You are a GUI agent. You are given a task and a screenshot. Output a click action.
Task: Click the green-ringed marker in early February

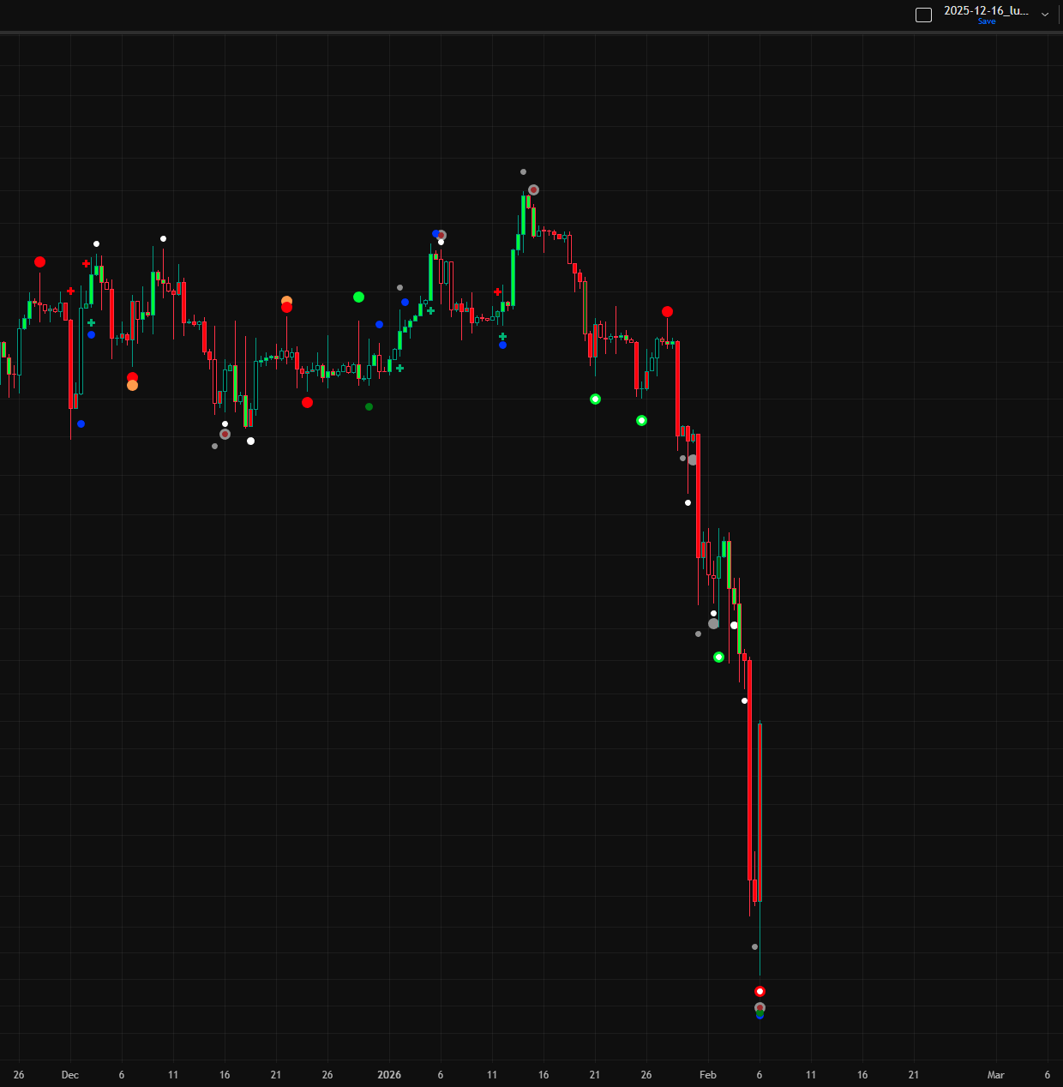[718, 658]
